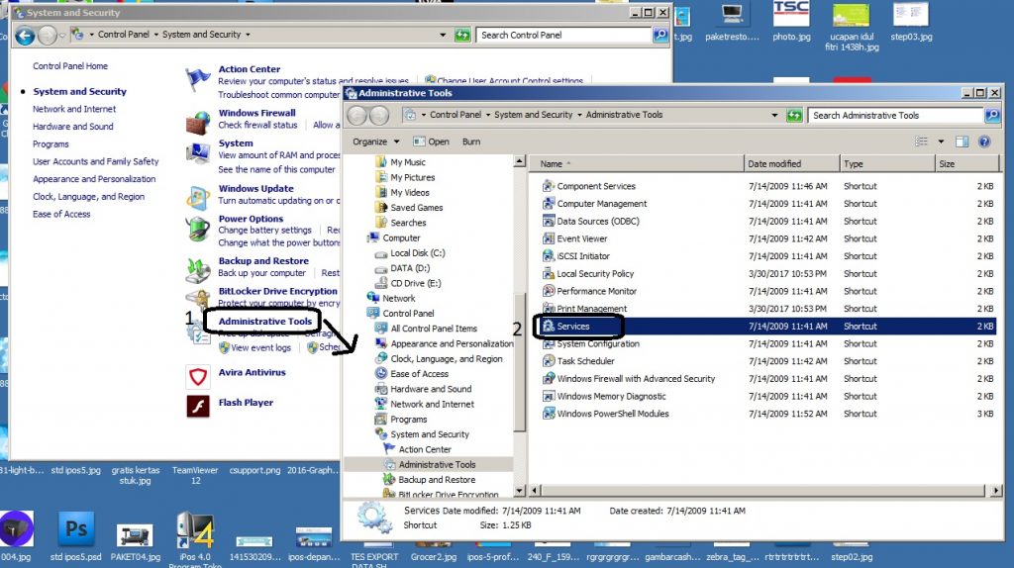The height and width of the screenshot is (568, 1014).
Task: Click the Task Scheduler icon
Action: click(549, 361)
